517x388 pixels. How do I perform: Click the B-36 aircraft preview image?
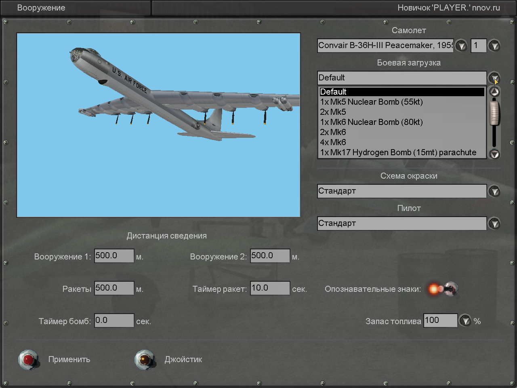[x=158, y=125]
